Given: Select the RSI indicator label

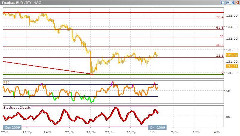Looking at the screenshot, I should (6, 82).
